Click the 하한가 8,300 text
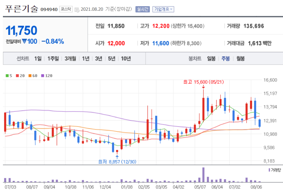 pos(186,43)
